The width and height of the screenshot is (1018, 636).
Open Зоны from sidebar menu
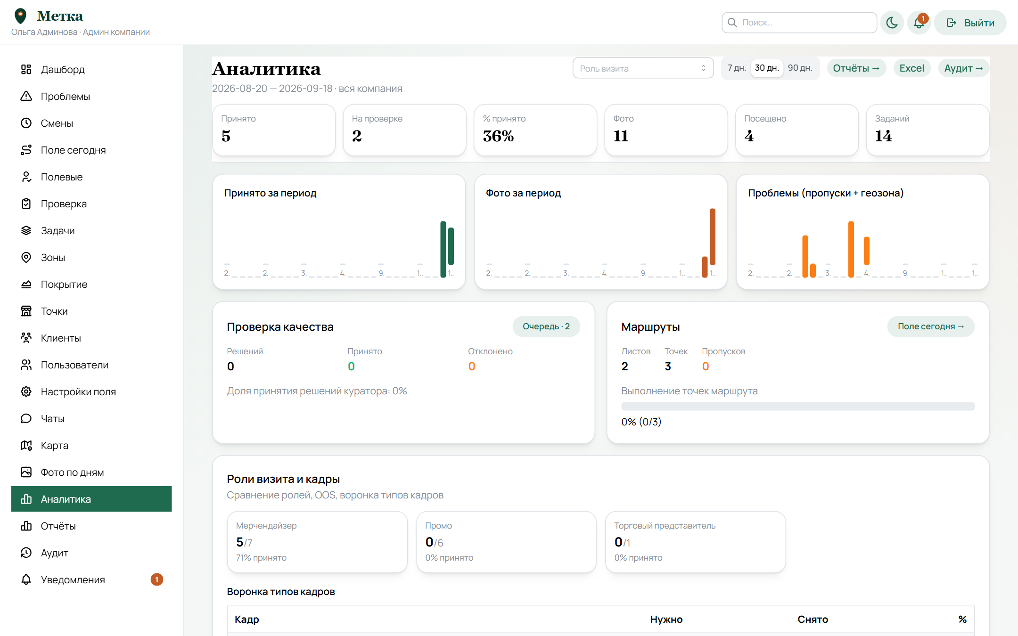91,257
